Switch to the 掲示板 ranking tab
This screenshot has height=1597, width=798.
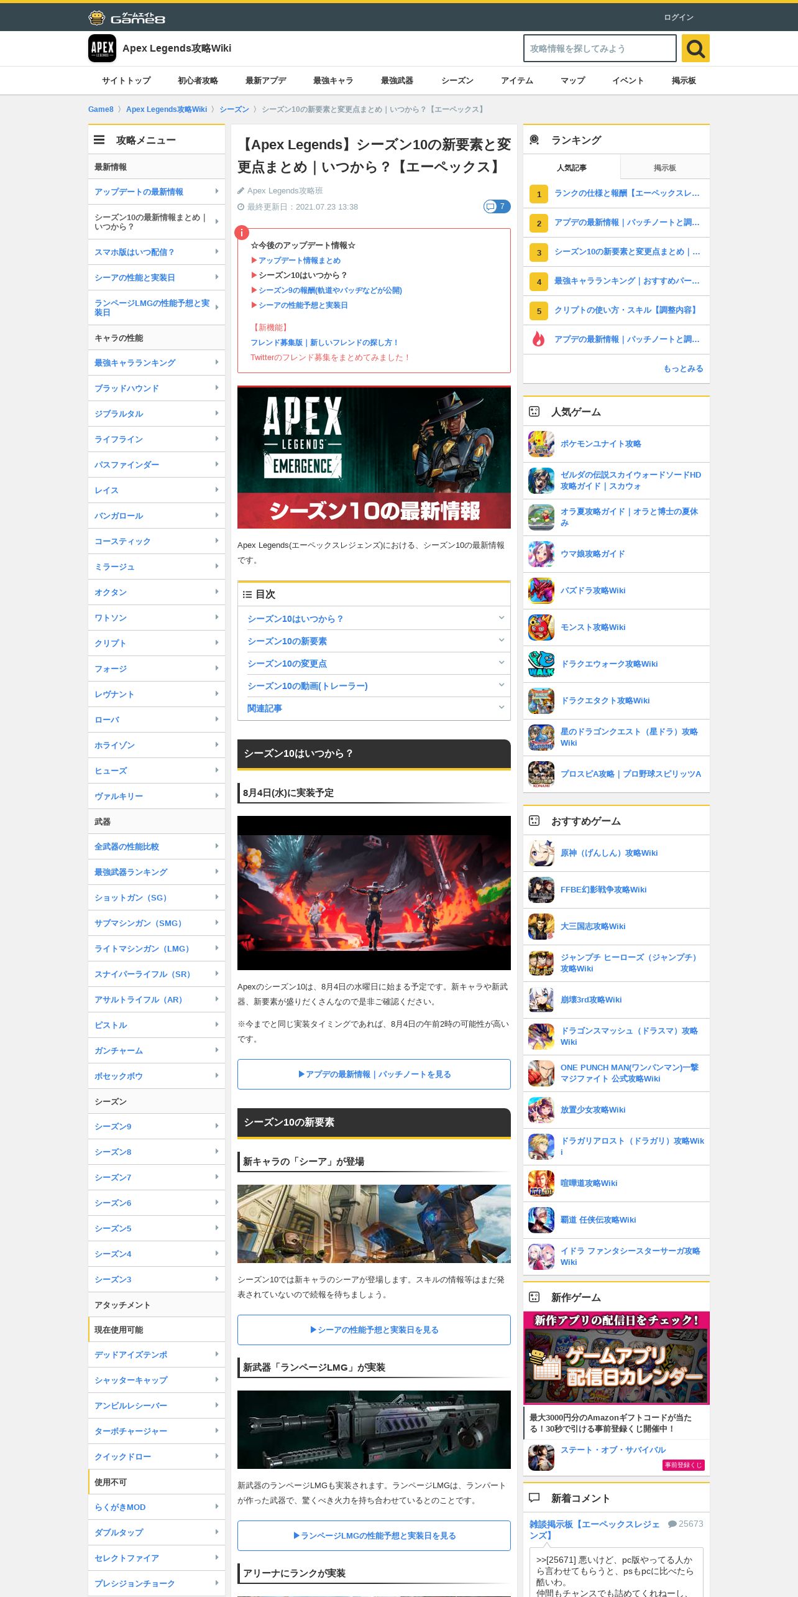665,168
